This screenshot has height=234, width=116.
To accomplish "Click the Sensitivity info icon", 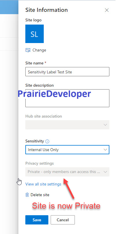I will tap(47, 141).
